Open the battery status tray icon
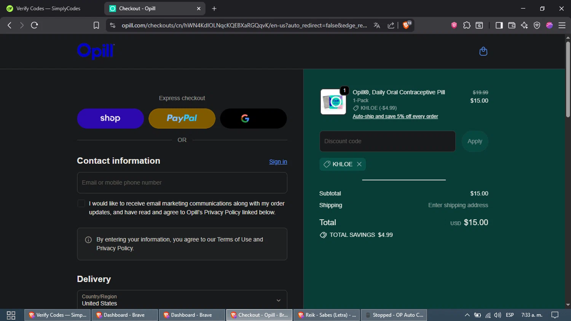Screen dimensions: 571x321 point(477,315)
